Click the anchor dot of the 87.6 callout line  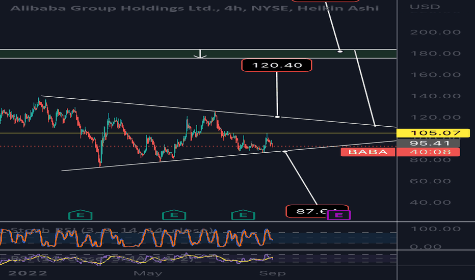(285, 151)
